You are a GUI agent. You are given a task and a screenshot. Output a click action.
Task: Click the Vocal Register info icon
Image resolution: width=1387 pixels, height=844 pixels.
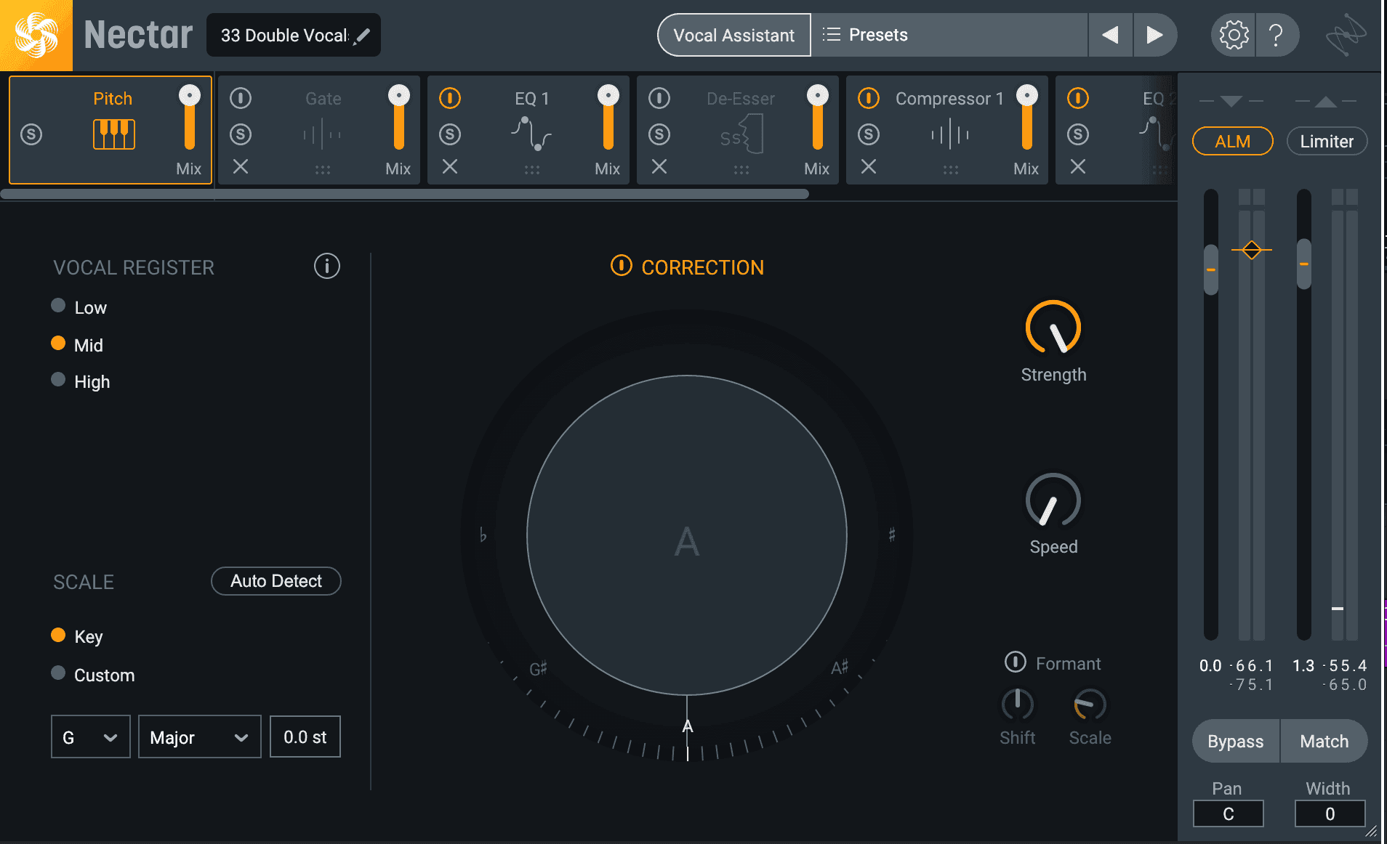327,266
